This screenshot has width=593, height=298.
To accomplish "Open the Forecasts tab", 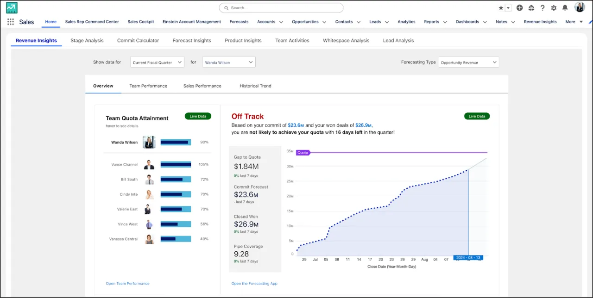I will pos(239,22).
